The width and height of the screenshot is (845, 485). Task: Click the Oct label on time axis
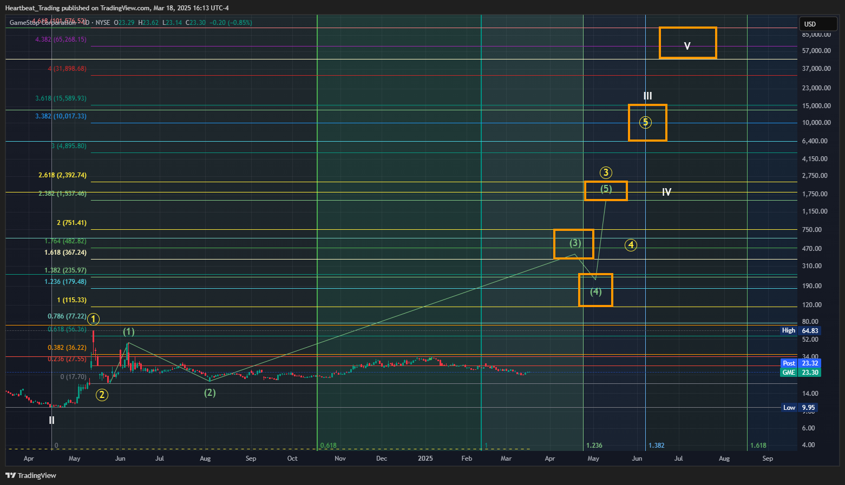click(292, 459)
